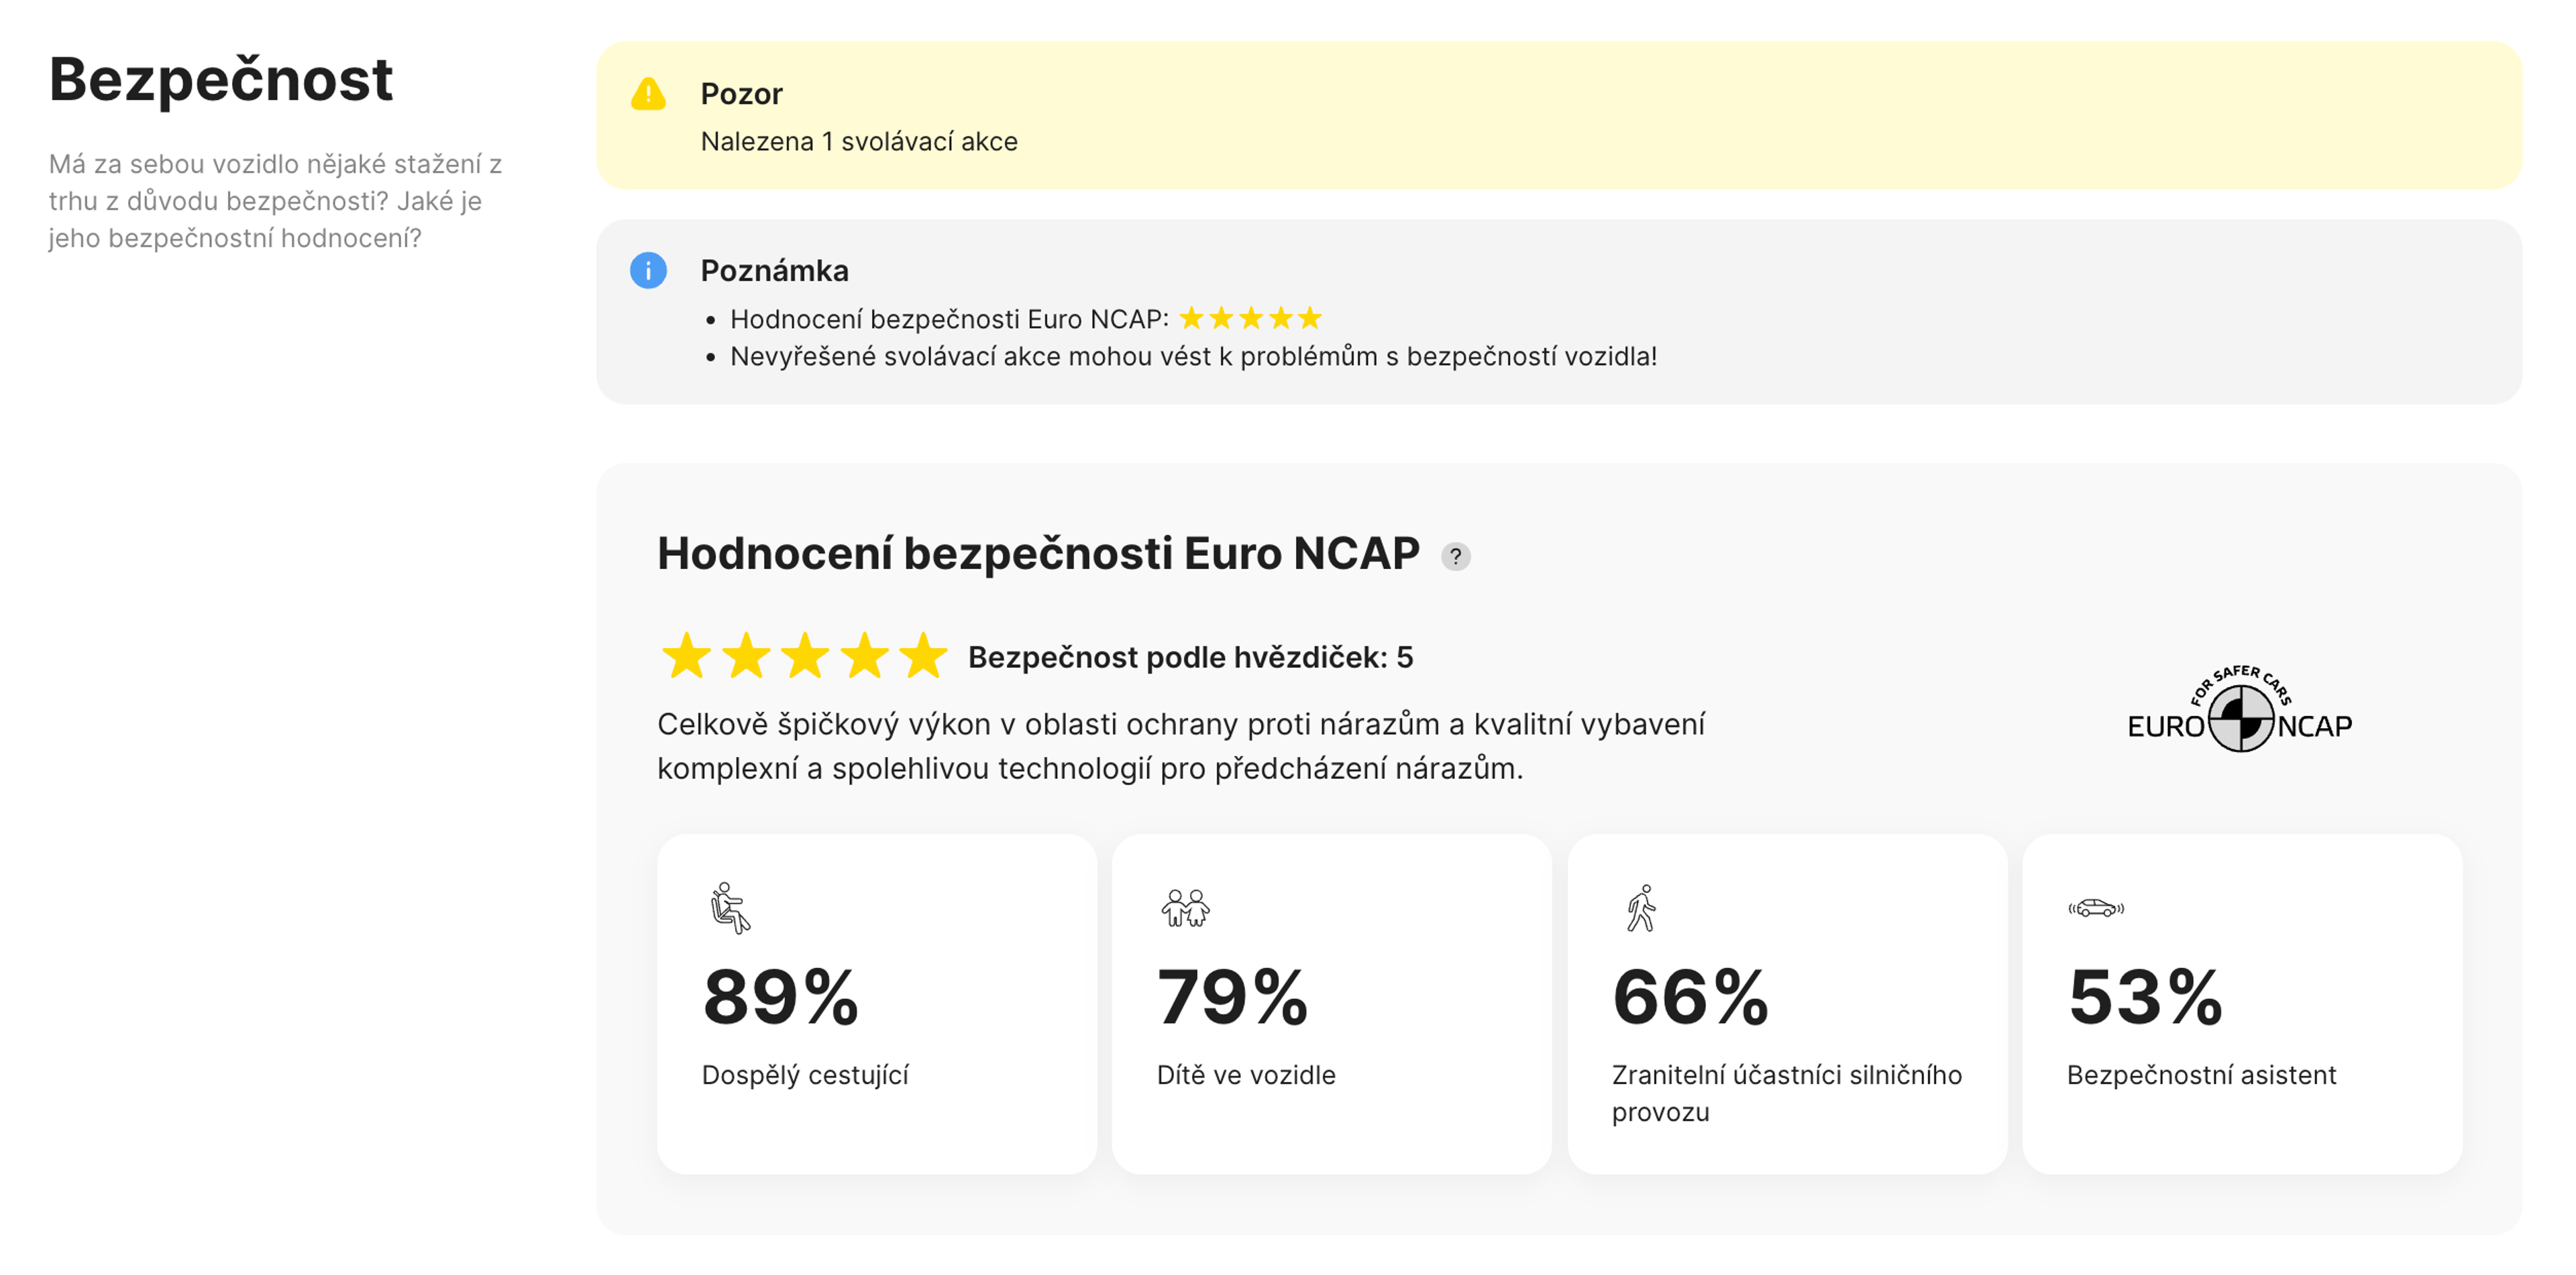The height and width of the screenshot is (1275, 2576).
Task: Select the Bezpečnost section heading
Action: click(x=221, y=81)
